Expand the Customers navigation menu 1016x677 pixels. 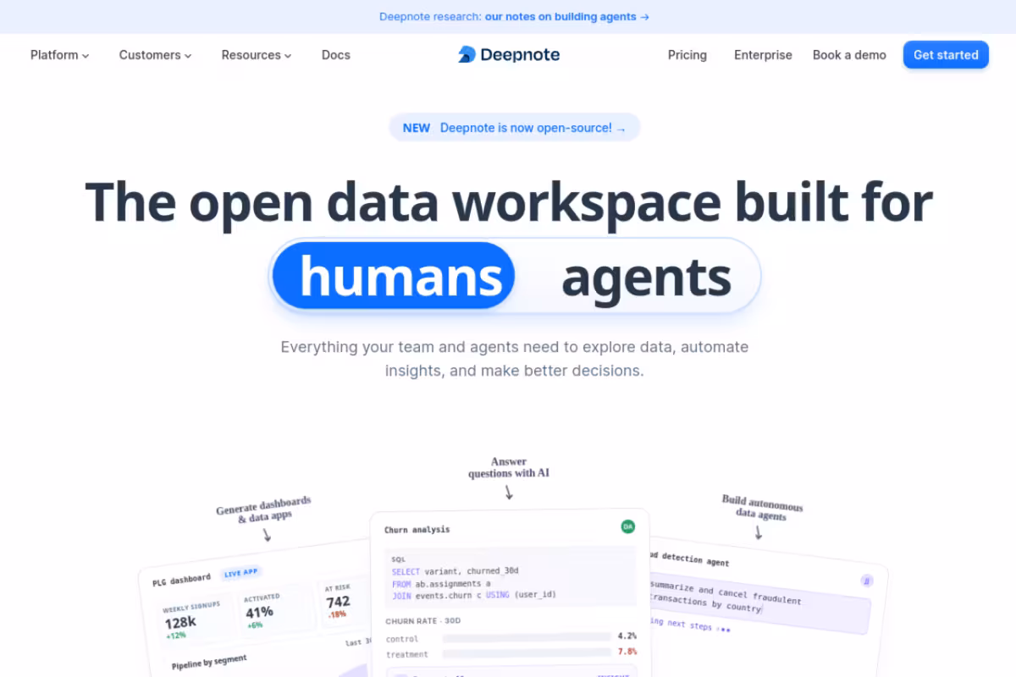click(155, 55)
